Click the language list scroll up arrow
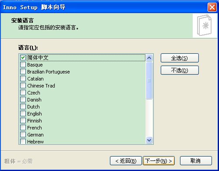 click(149, 58)
